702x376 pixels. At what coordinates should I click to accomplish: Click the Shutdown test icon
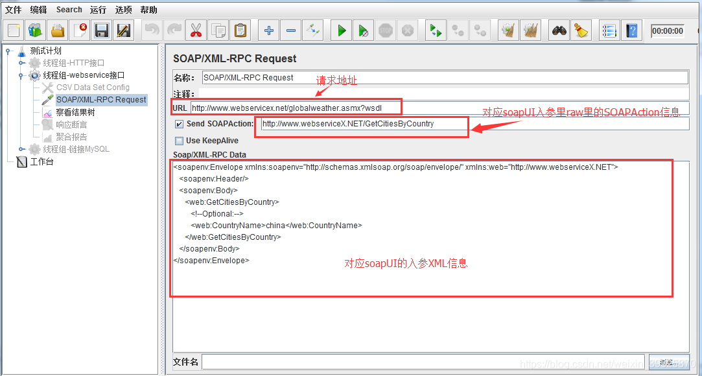pyautogui.click(x=407, y=30)
